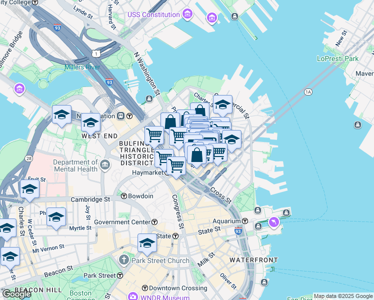The image size is (374, 300).
Task: Open the school marker next to the State station
Action: click(x=147, y=243)
